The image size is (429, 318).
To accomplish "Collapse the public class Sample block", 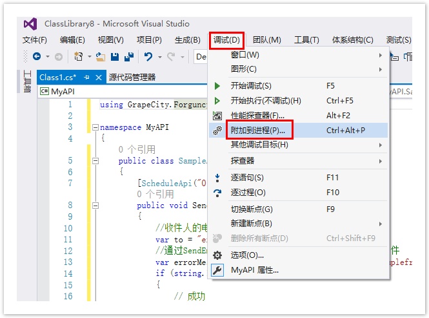I will [95, 161].
